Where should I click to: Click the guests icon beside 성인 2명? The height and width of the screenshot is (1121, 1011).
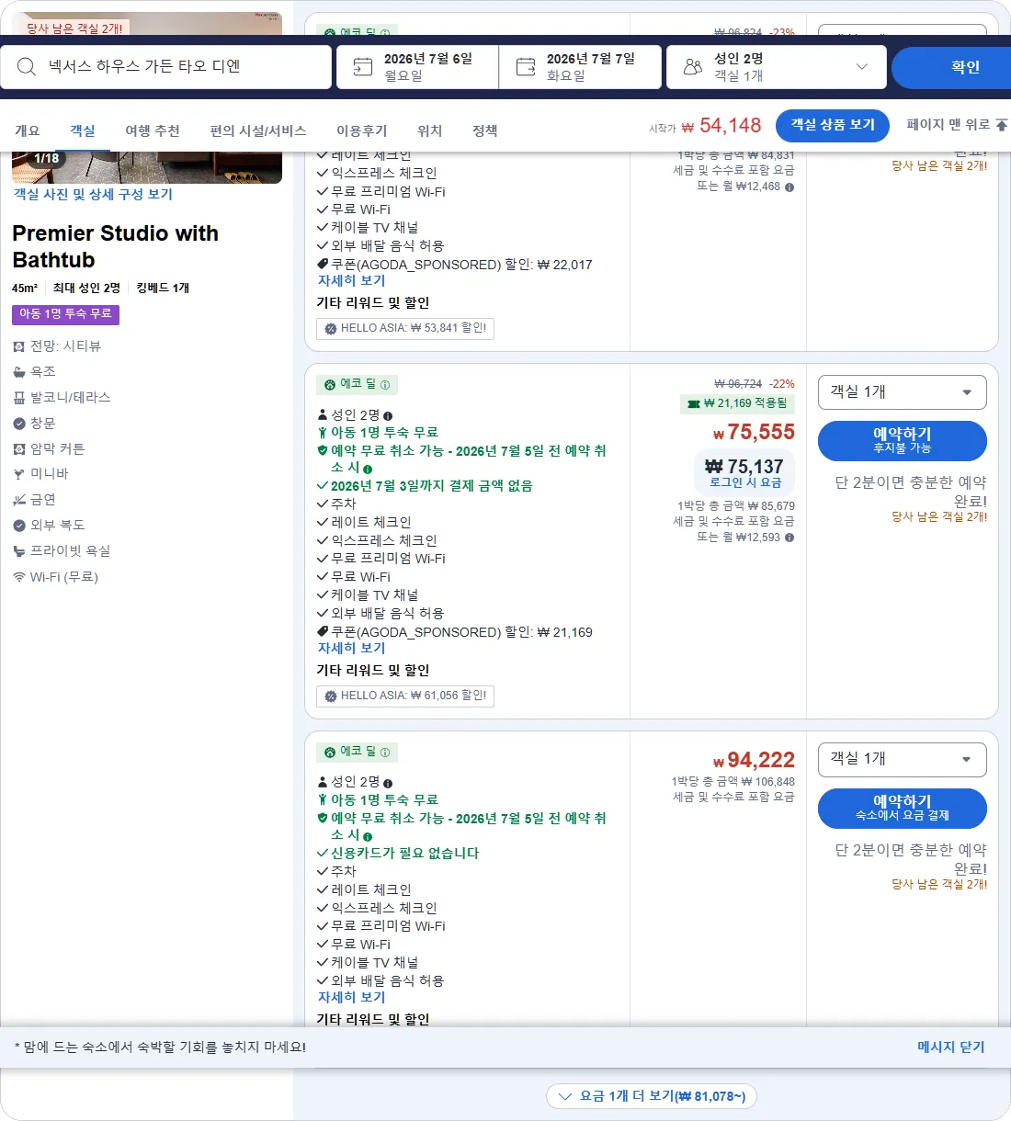pyautogui.click(x=693, y=66)
